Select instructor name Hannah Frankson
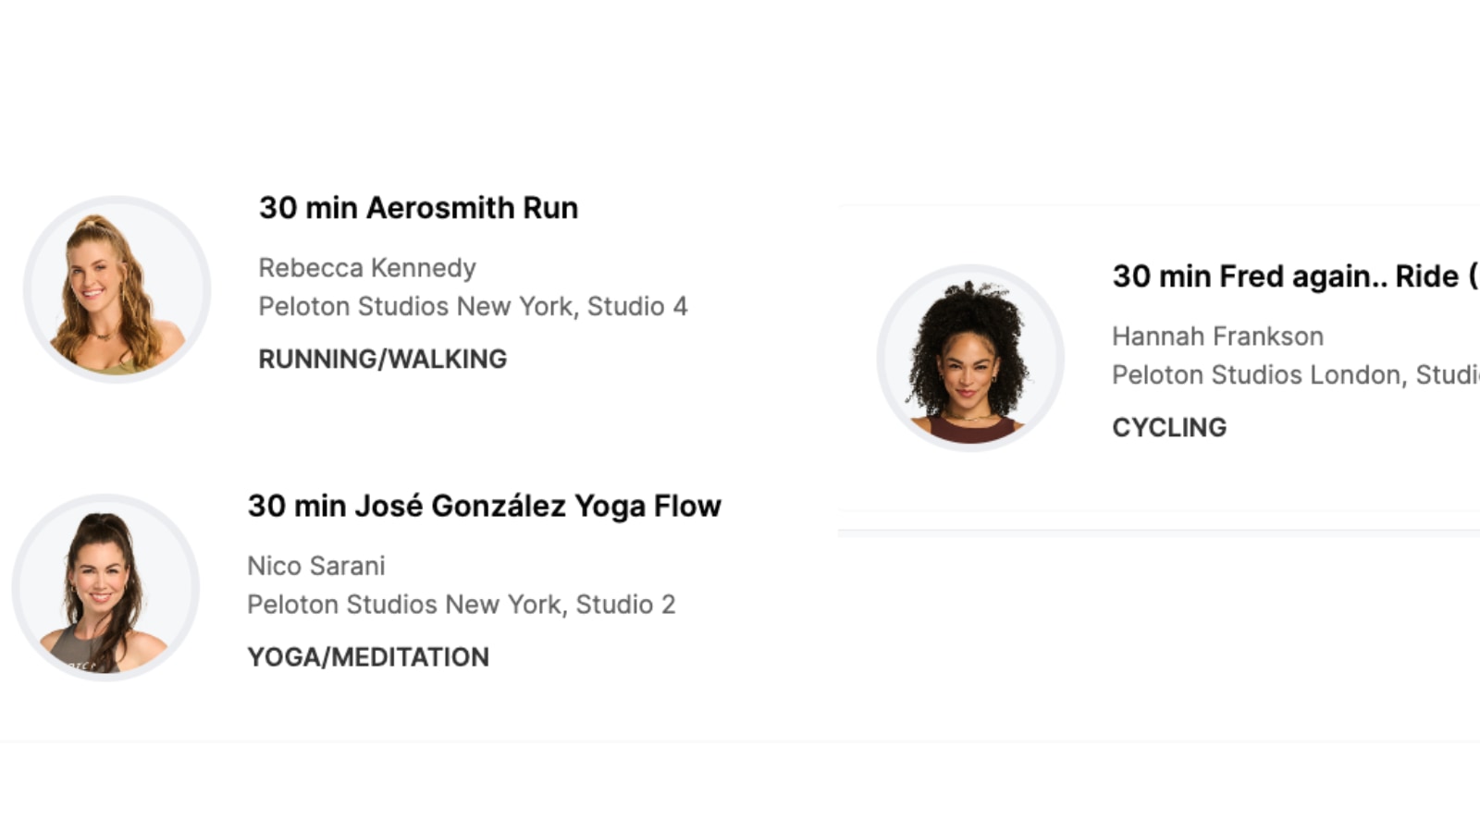Screen dimensions: 1480x832 tap(1217, 336)
